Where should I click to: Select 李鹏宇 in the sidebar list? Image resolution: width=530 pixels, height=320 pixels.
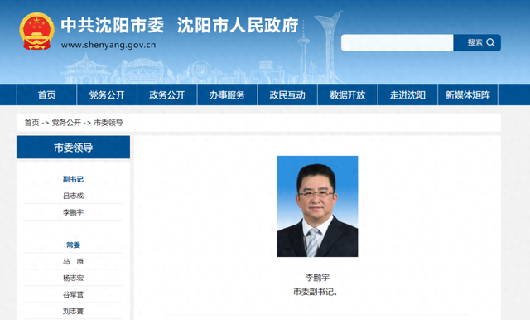pos(73,212)
